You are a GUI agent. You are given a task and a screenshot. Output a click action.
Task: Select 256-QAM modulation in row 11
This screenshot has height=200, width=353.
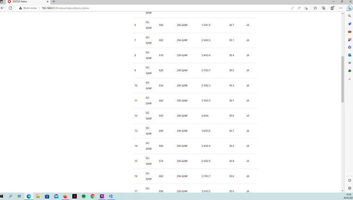pos(182,101)
